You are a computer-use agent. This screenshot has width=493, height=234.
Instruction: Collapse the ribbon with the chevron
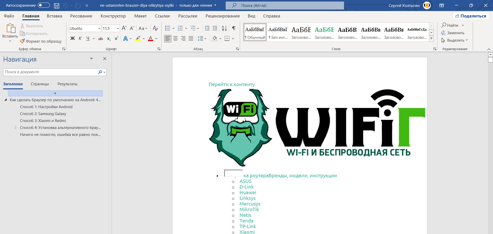(x=489, y=49)
